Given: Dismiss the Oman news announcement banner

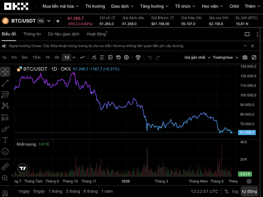Looking at the screenshot, I should (x=252, y=46).
